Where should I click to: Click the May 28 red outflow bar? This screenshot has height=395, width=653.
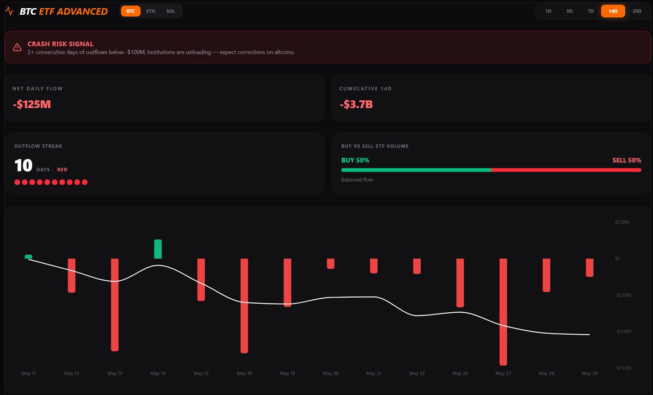546,275
